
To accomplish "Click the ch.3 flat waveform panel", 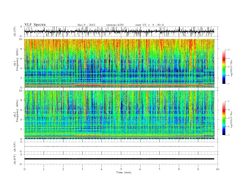I will click(121, 147).
